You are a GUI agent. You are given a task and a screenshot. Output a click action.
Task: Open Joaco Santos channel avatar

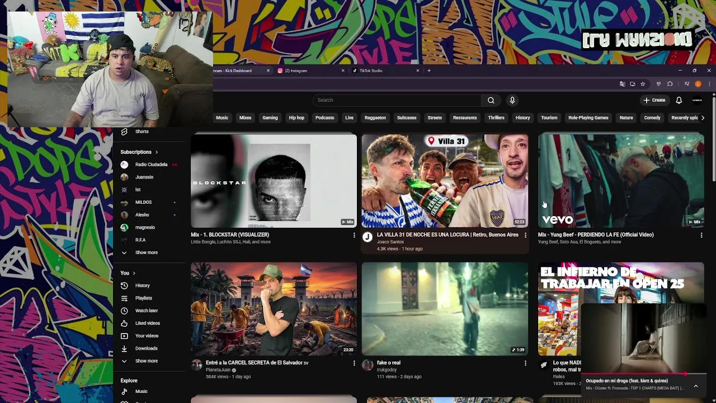click(x=368, y=237)
